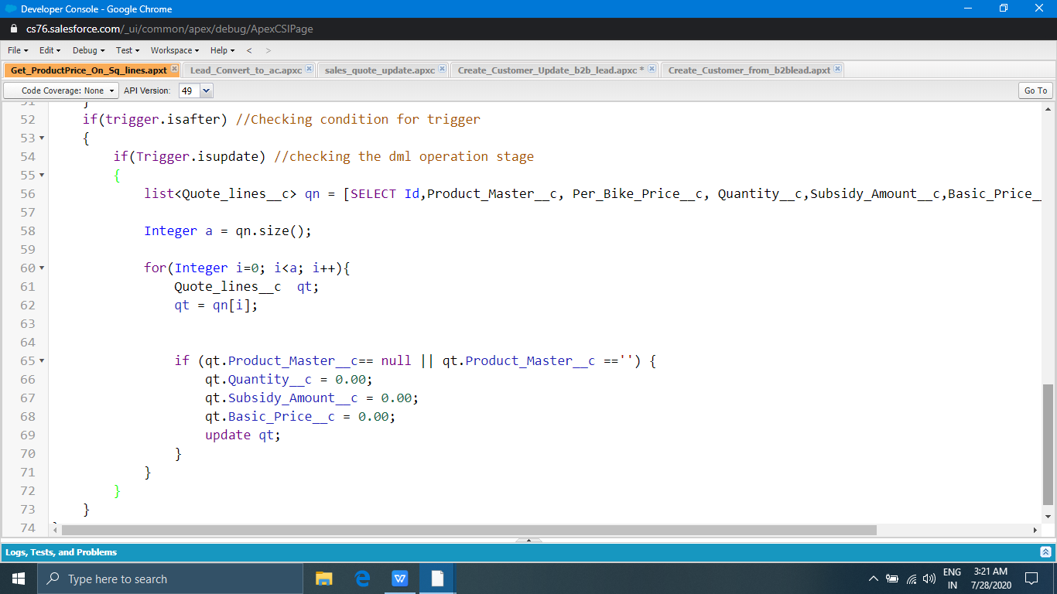Open the Wi-Fi network tray icon
Screen dimensions: 1057x594
point(910,579)
